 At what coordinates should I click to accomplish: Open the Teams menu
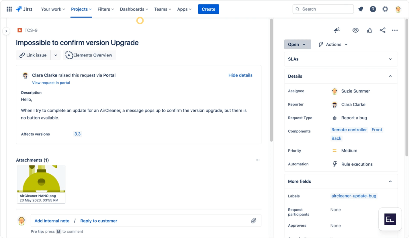tap(163, 9)
